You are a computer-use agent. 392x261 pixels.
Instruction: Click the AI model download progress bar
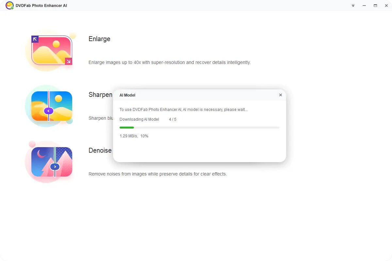pyautogui.click(x=199, y=128)
